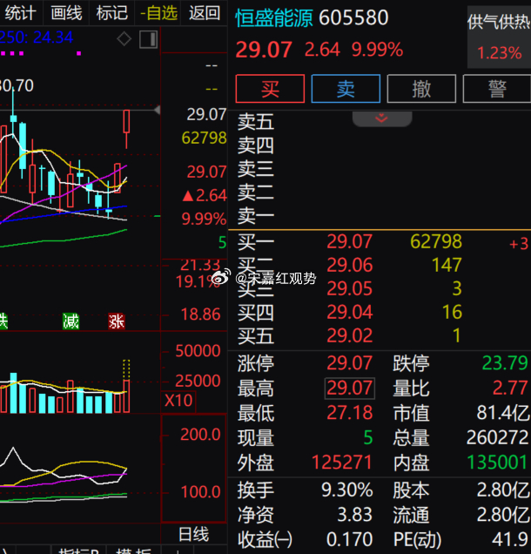Open the 画线 drawing tool

[x=66, y=13]
